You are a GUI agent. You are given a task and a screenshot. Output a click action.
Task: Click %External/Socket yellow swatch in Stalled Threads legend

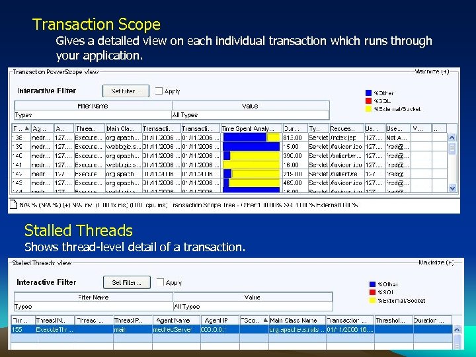tap(372, 301)
